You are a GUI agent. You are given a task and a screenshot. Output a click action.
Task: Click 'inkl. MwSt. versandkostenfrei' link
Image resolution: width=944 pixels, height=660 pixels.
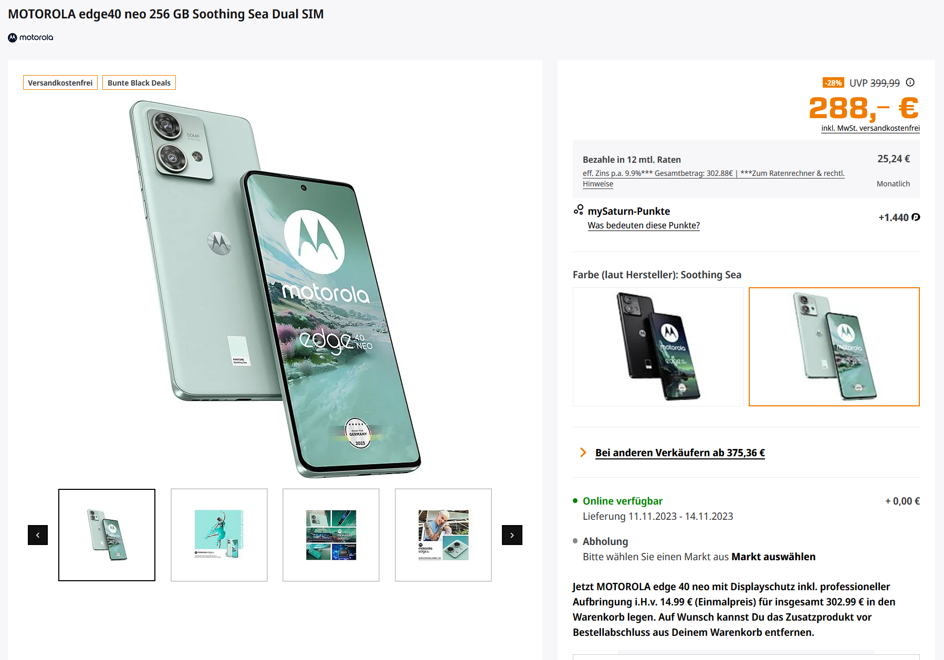point(870,128)
